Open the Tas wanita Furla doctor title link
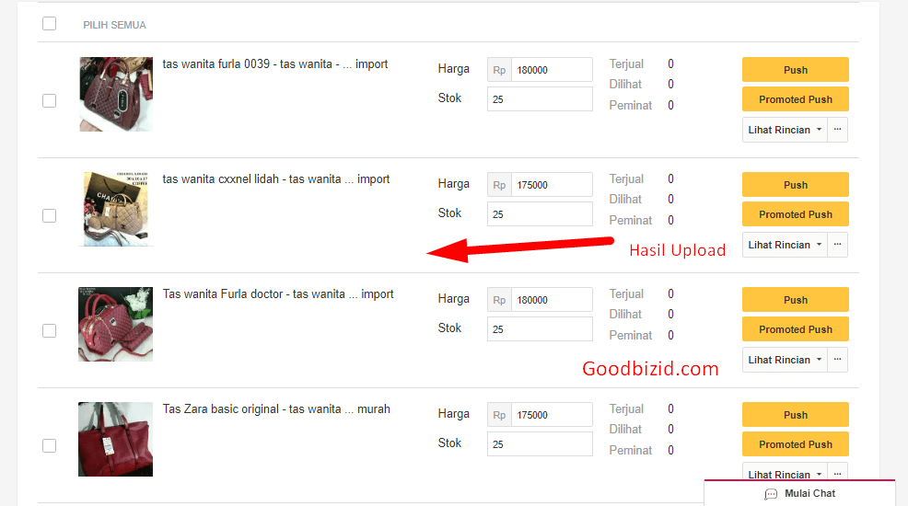 click(277, 294)
